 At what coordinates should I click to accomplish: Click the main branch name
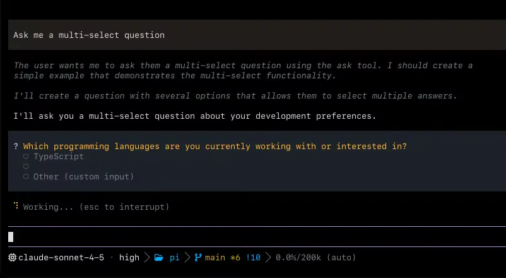[x=215, y=257]
